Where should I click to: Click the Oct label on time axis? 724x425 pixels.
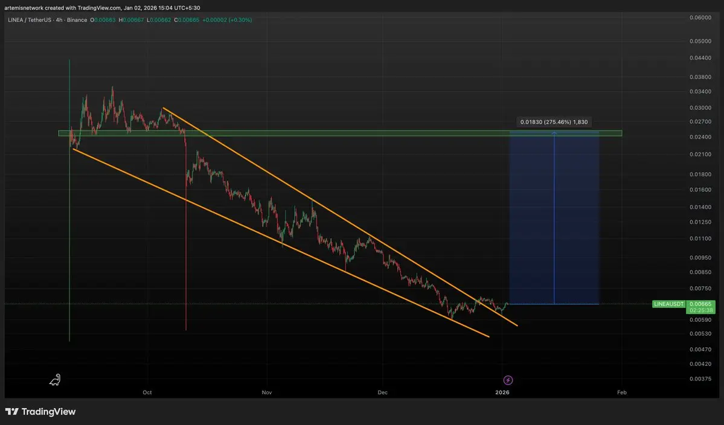tap(147, 392)
